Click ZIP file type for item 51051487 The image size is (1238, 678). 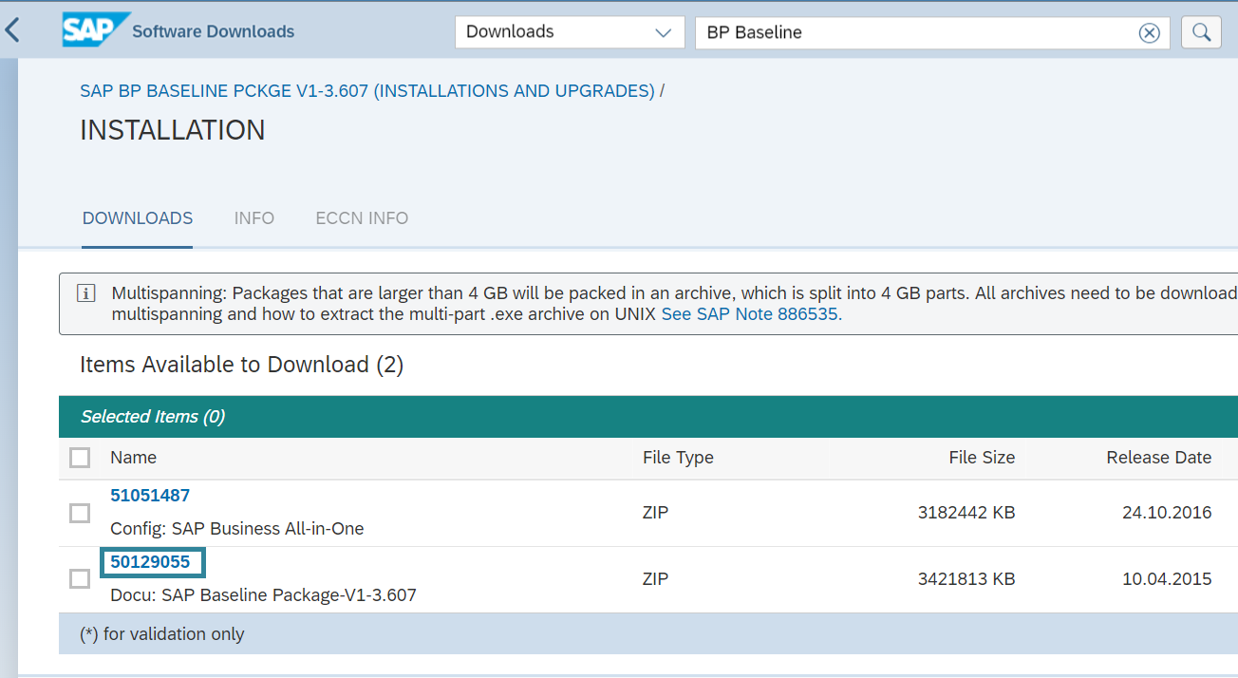click(x=655, y=513)
